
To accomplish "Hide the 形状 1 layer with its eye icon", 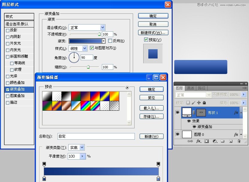I will pyautogui.click(x=177, y=113).
